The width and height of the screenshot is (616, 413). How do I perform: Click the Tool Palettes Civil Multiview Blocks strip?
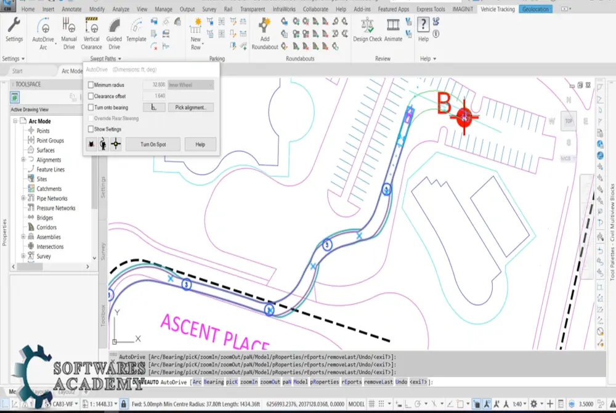612,232
